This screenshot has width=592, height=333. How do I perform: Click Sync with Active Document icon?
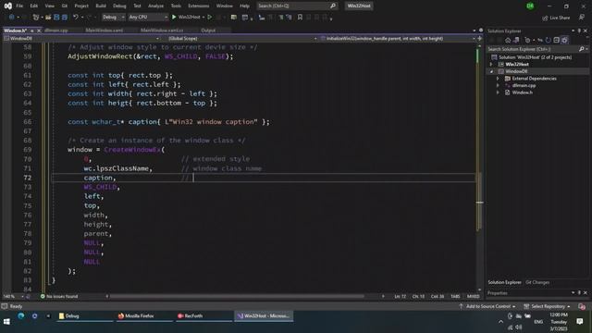(540, 40)
